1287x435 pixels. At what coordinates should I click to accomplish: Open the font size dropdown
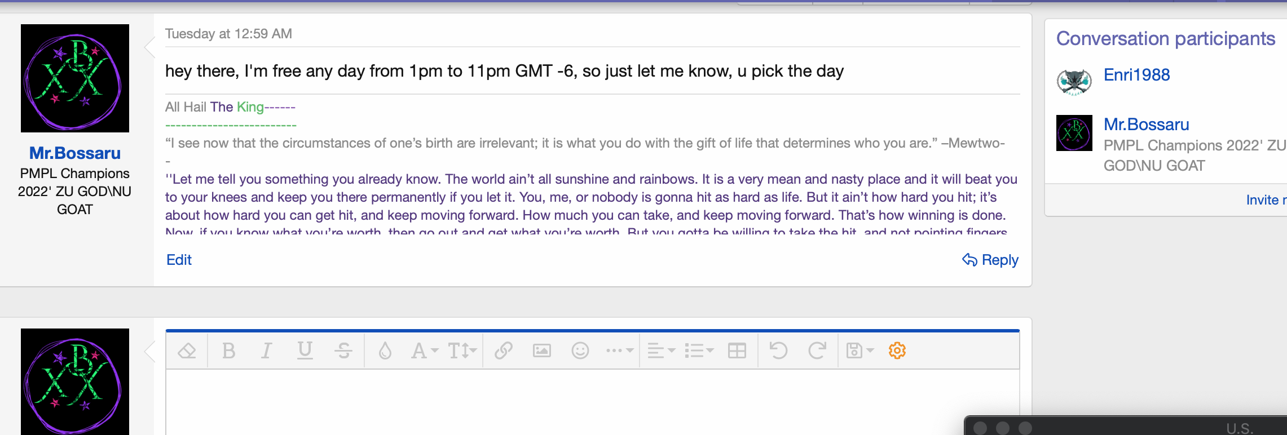click(462, 351)
